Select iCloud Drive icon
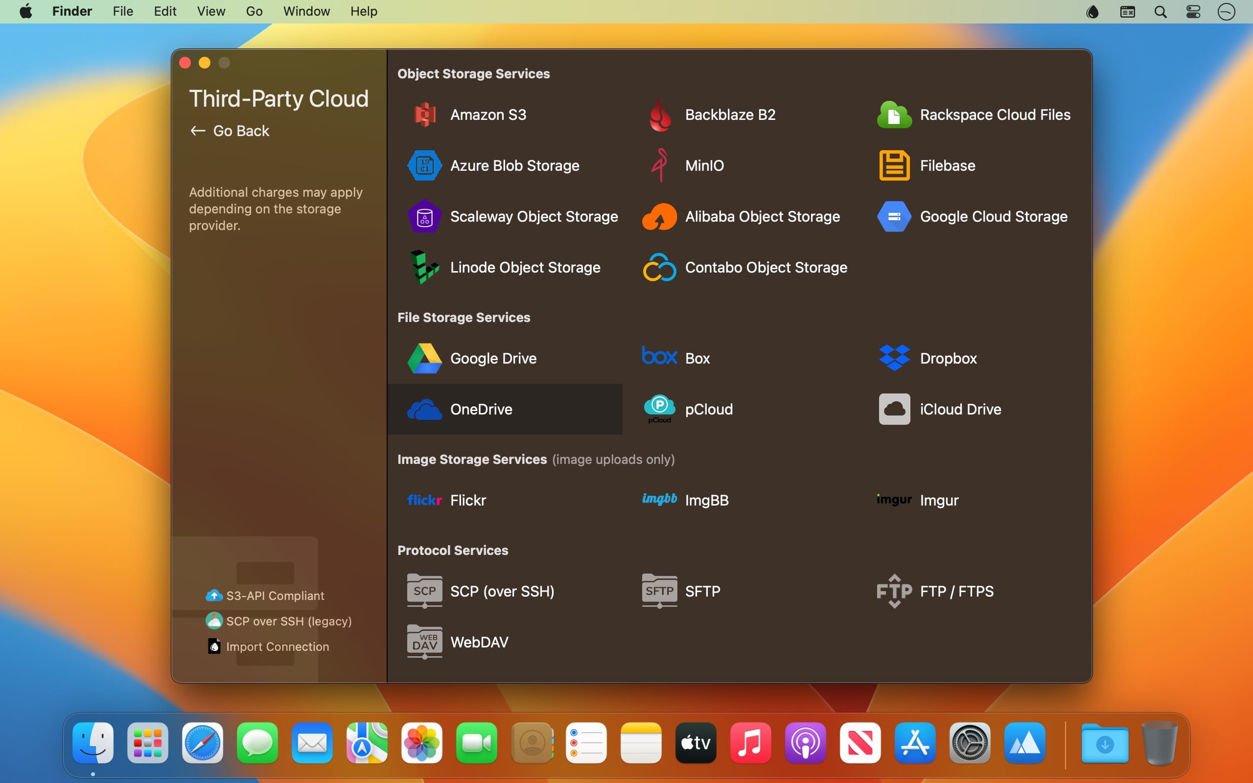The image size is (1253, 783). [x=894, y=409]
